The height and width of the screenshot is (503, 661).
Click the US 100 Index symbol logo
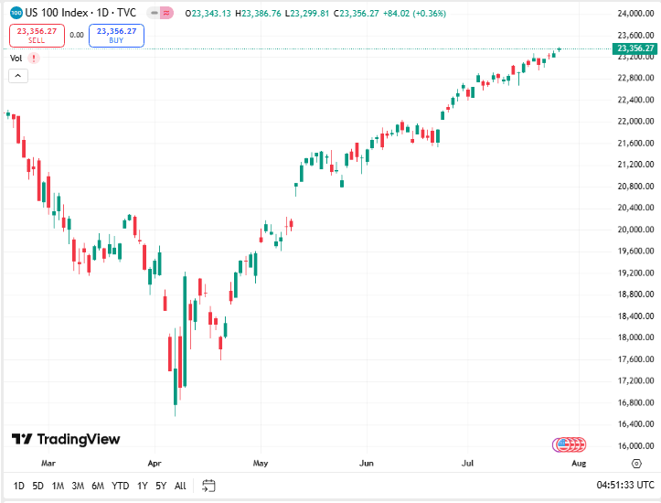tap(16, 13)
